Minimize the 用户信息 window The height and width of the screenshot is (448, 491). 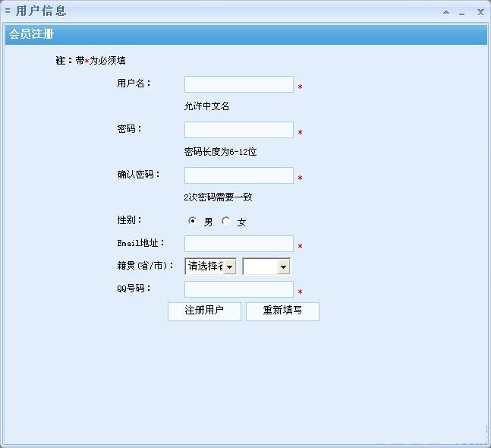(x=462, y=14)
